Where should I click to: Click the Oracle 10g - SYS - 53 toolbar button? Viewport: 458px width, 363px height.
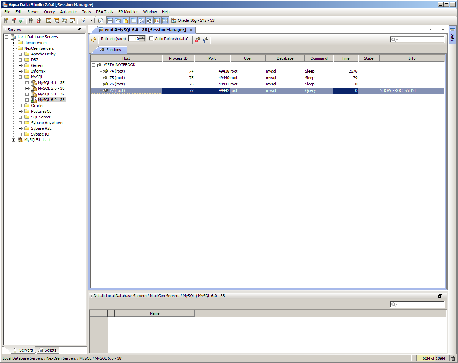(193, 20)
